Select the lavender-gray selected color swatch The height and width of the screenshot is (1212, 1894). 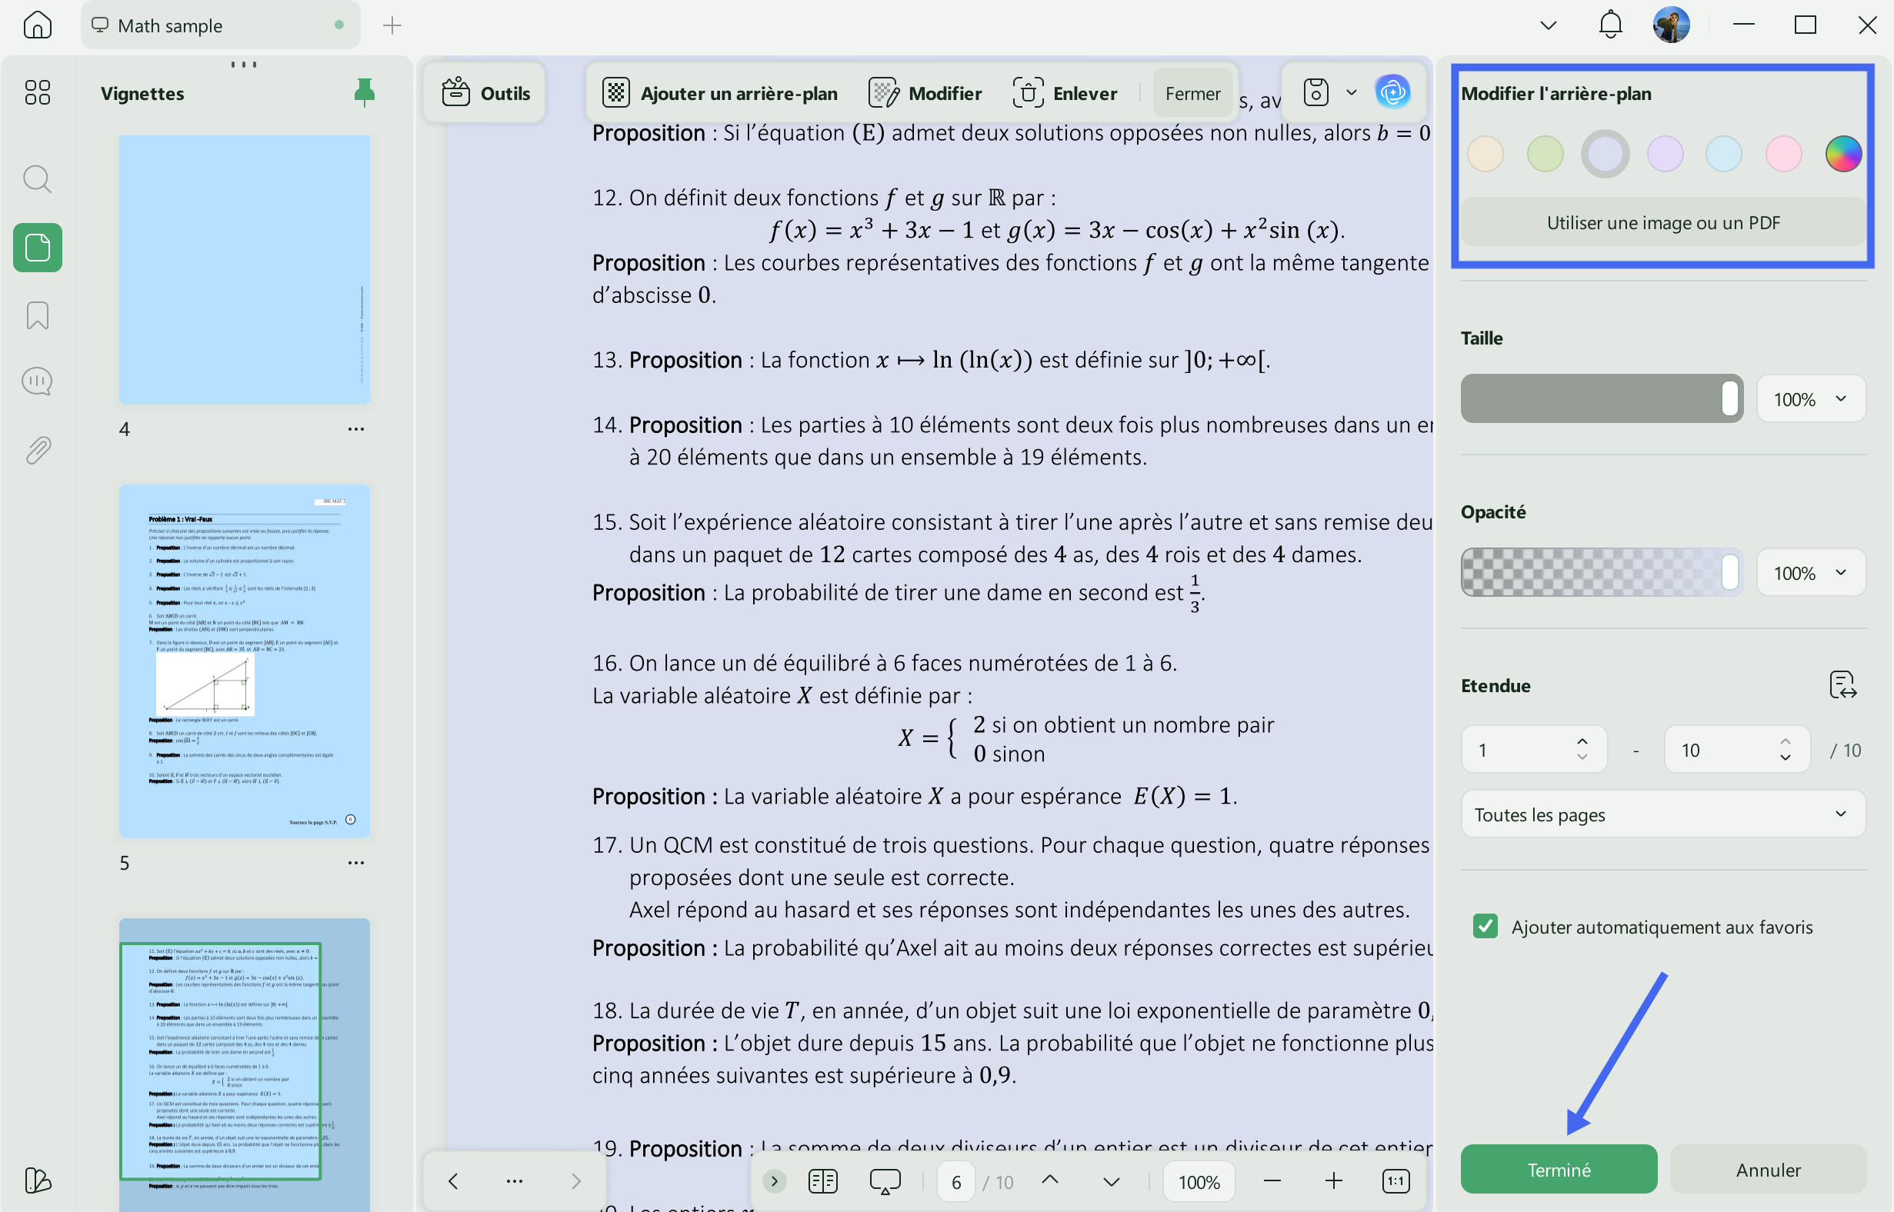[1605, 154]
